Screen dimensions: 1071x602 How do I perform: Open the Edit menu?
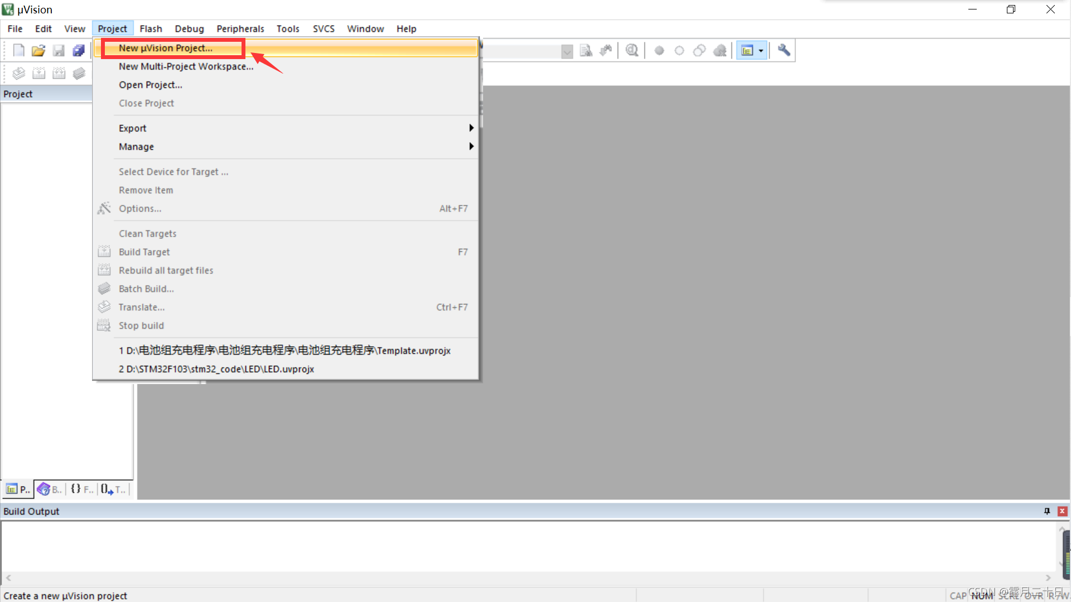[x=44, y=29]
